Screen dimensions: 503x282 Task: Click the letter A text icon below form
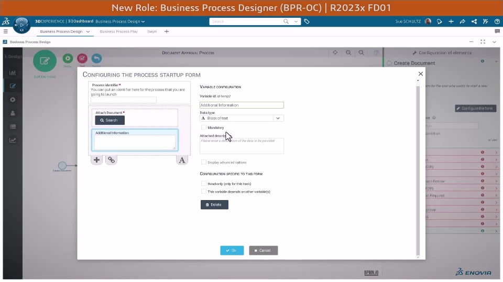[182, 160]
